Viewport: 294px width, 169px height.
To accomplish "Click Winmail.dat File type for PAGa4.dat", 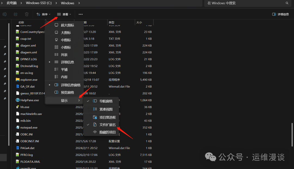I will (119, 148).
